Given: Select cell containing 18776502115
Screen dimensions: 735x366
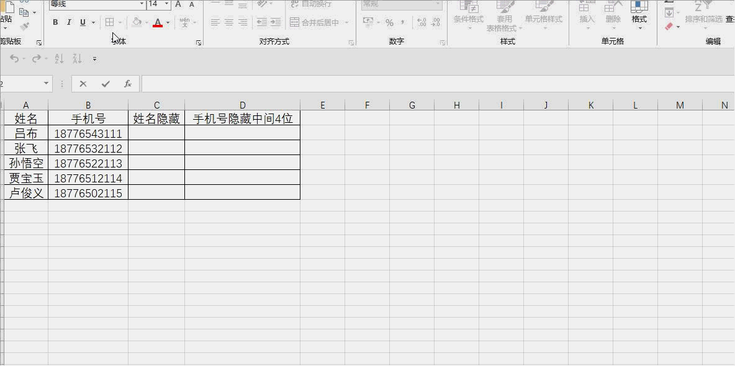Looking at the screenshot, I should [88, 192].
